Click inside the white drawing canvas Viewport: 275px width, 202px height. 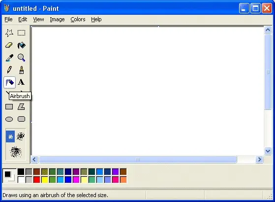point(148,91)
